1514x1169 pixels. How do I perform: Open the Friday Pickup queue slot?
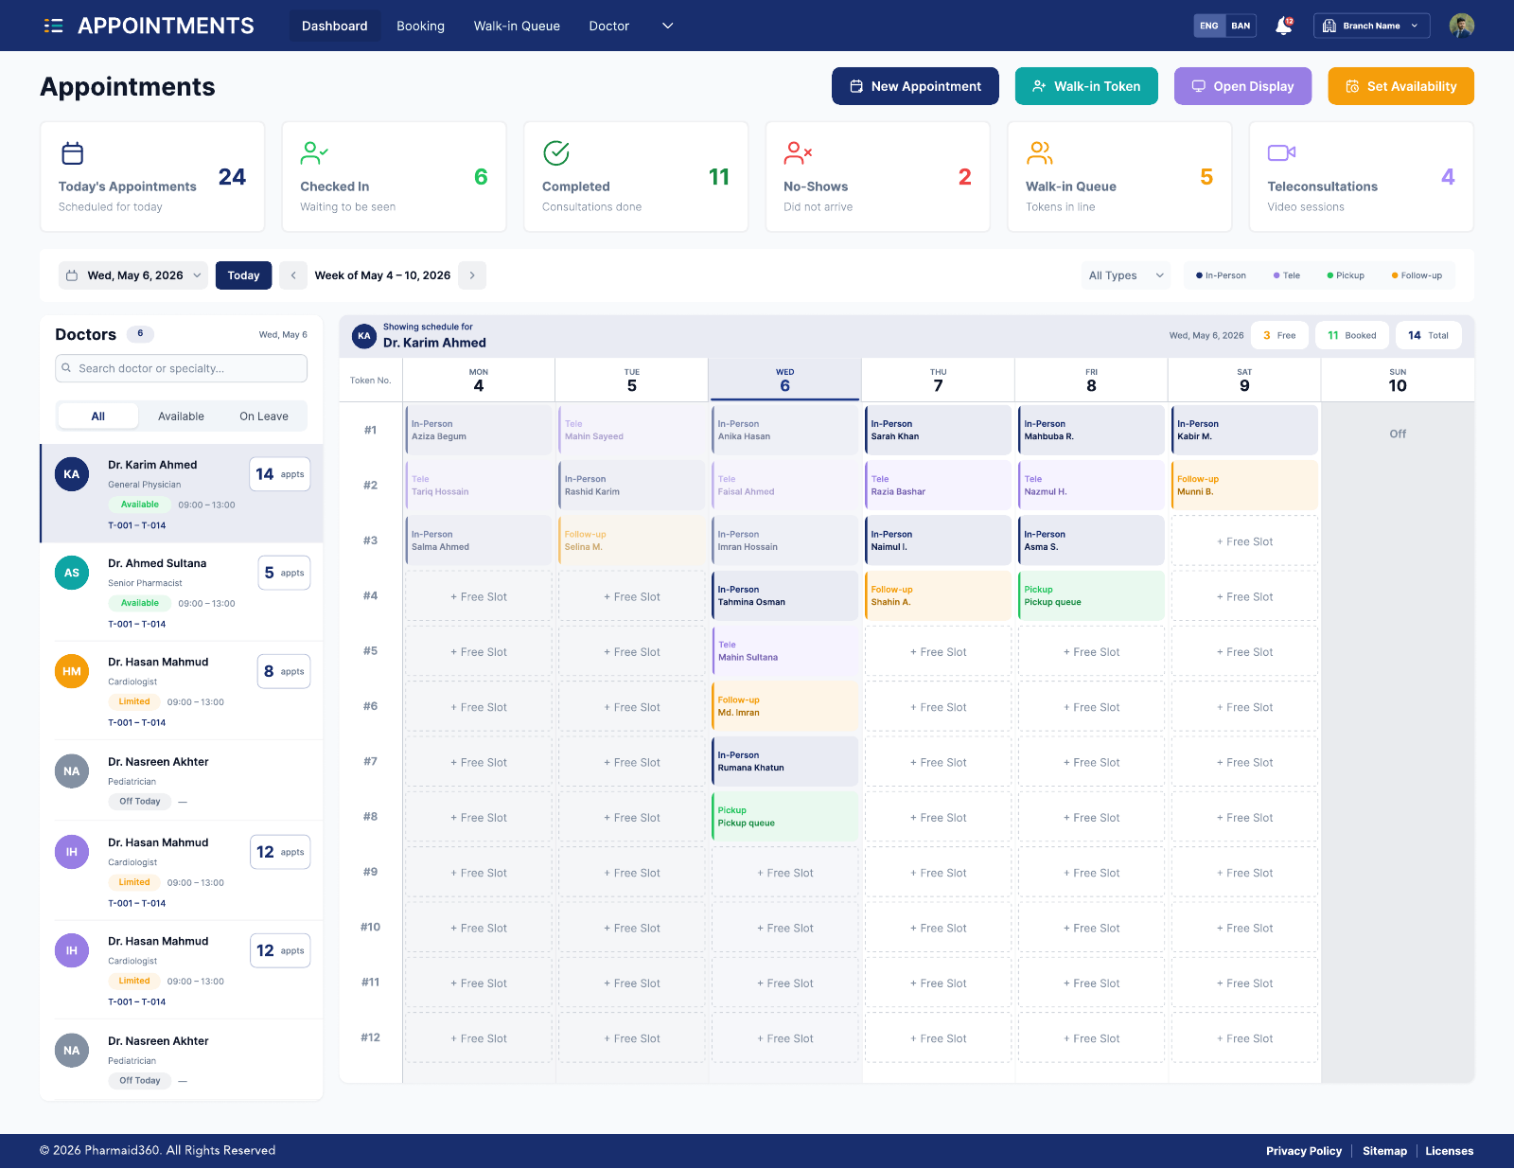click(x=1091, y=595)
